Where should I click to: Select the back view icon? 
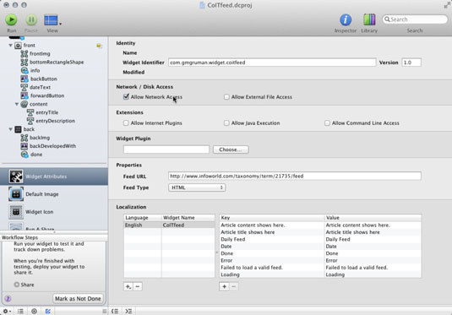point(18,129)
